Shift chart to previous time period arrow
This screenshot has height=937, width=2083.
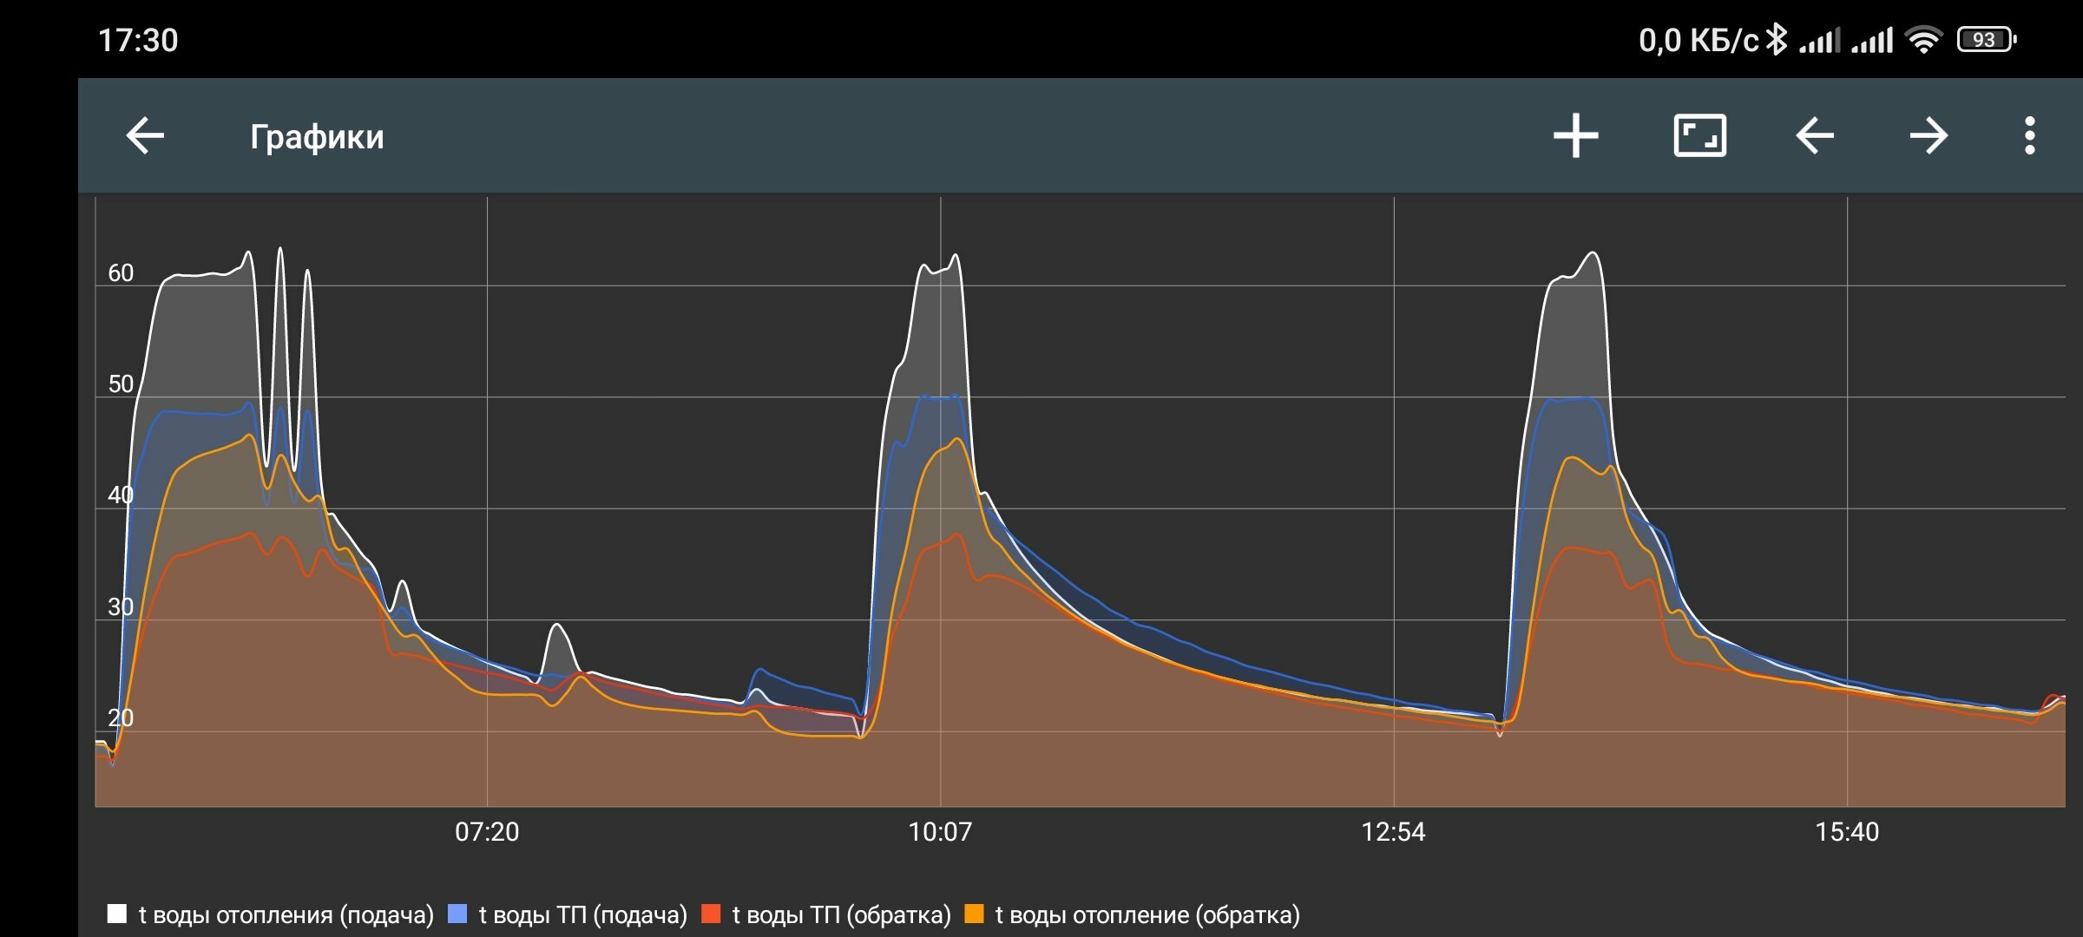1815,136
